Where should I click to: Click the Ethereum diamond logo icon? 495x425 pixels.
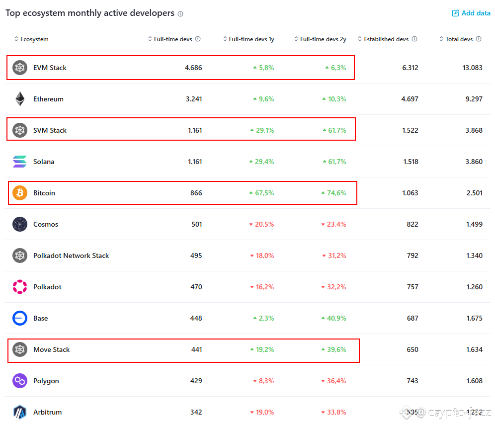click(x=20, y=99)
